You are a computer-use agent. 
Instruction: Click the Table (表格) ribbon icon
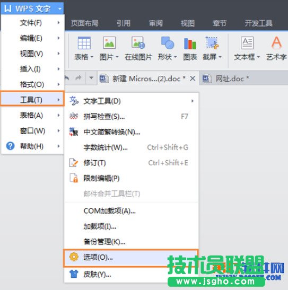(84, 43)
